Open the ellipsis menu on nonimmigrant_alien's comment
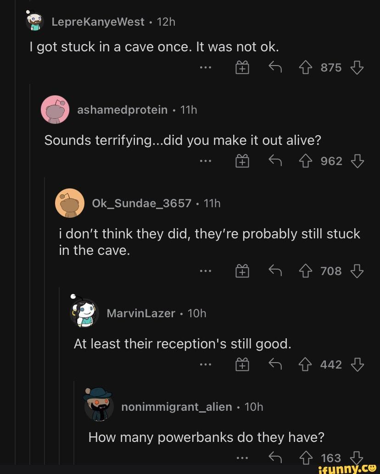Viewport: 380px width, 474px height. [x=242, y=457]
